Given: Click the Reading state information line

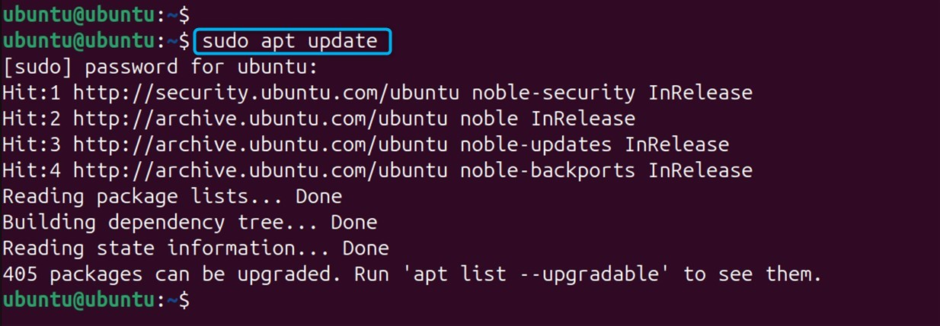Looking at the screenshot, I should pos(196,248).
